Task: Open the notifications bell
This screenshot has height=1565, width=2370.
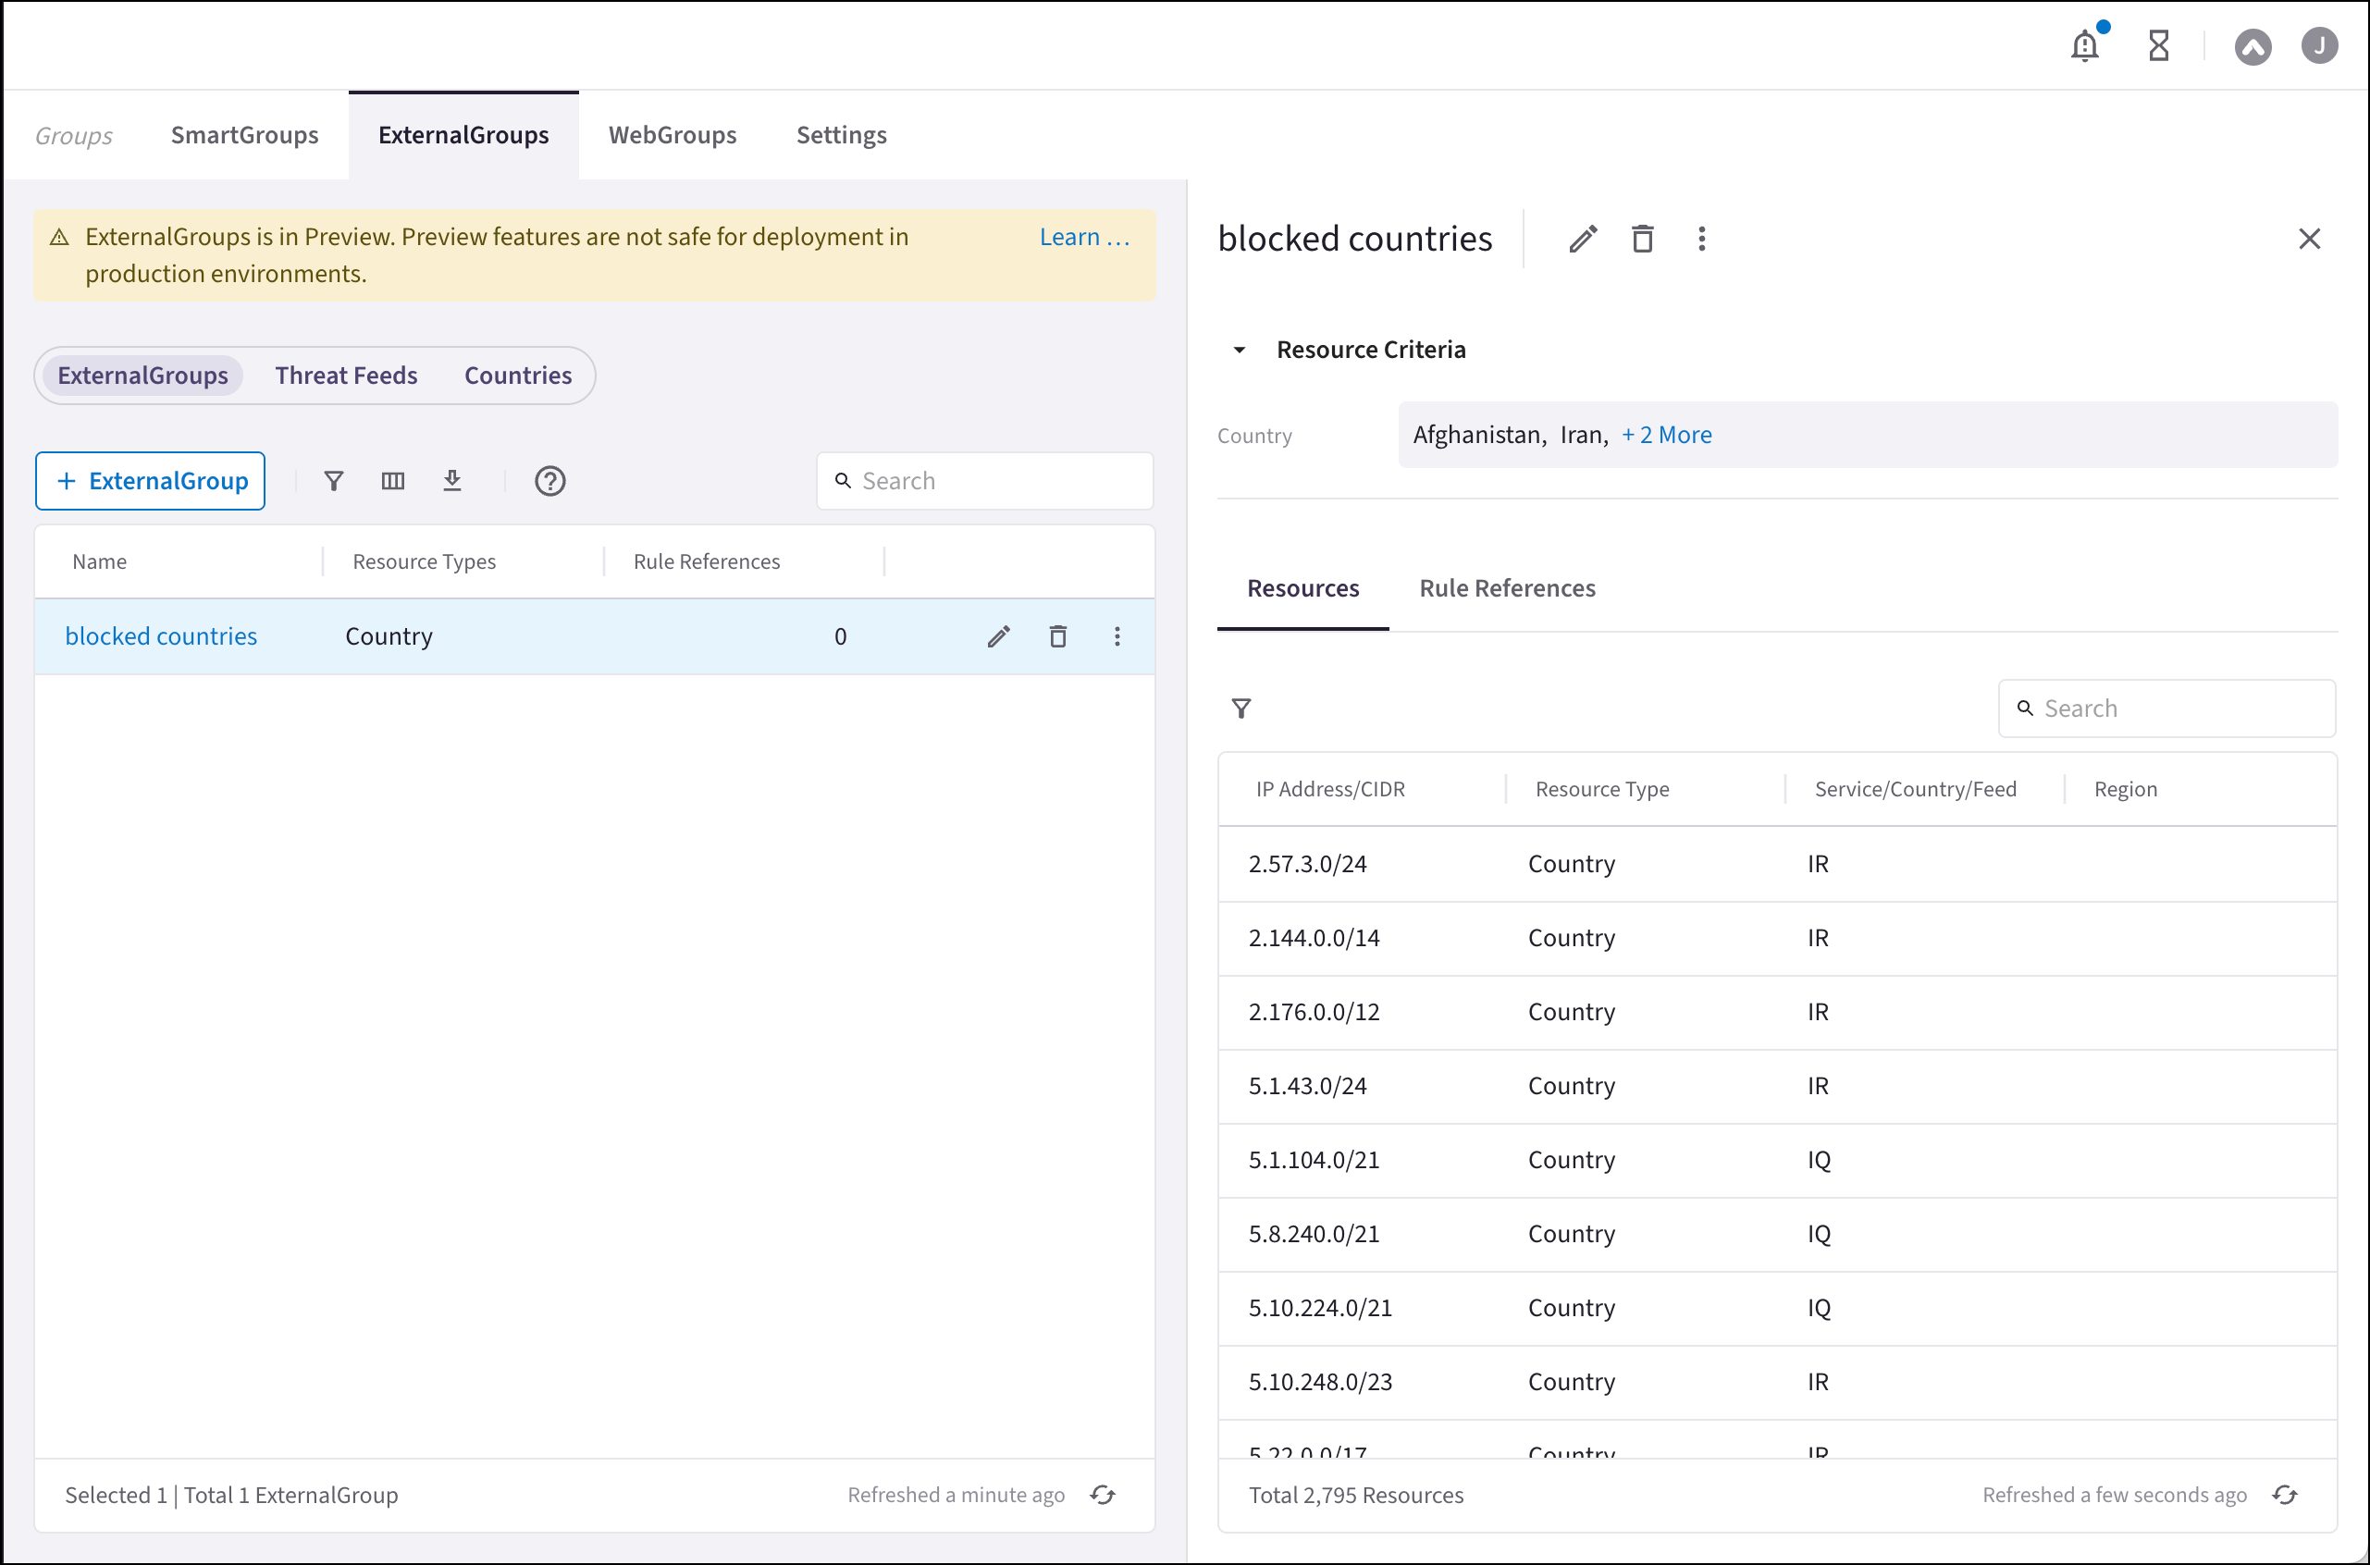Action: [2084, 46]
